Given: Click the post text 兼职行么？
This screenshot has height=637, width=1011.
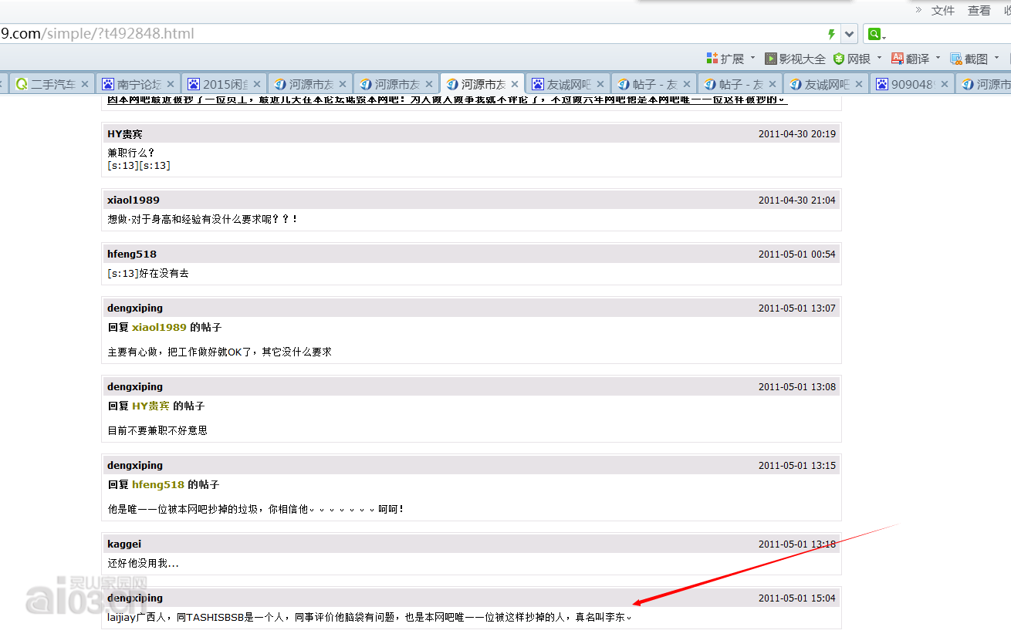Looking at the screenshot, I should (131, 153).
